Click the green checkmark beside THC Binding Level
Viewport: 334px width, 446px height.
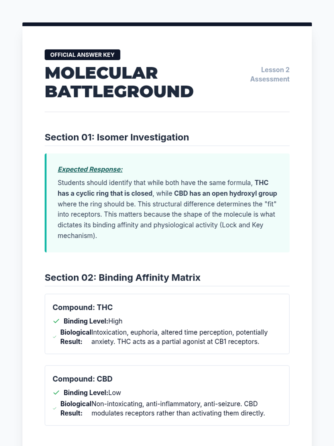pyautogui.click(x=56, y=321)
